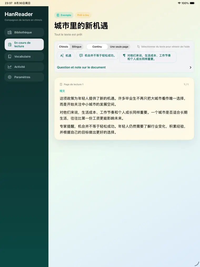The image size is (200, 267).
Task: Click the paragraph starting 对他们们来说 in reading card
Action: click(x=124, y=115)
